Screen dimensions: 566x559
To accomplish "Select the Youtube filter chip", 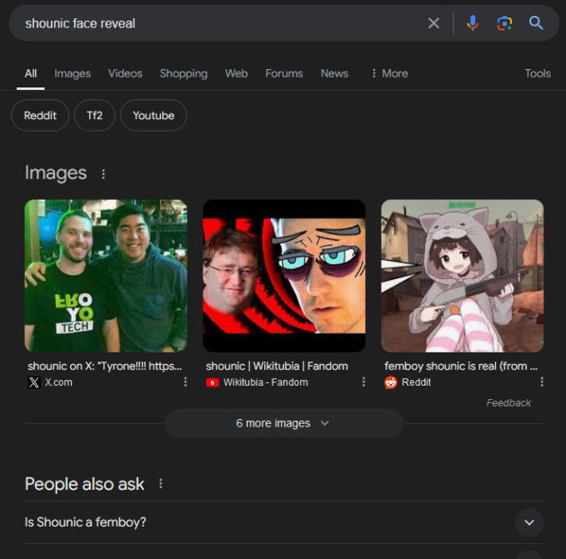I will pos(153,116).
